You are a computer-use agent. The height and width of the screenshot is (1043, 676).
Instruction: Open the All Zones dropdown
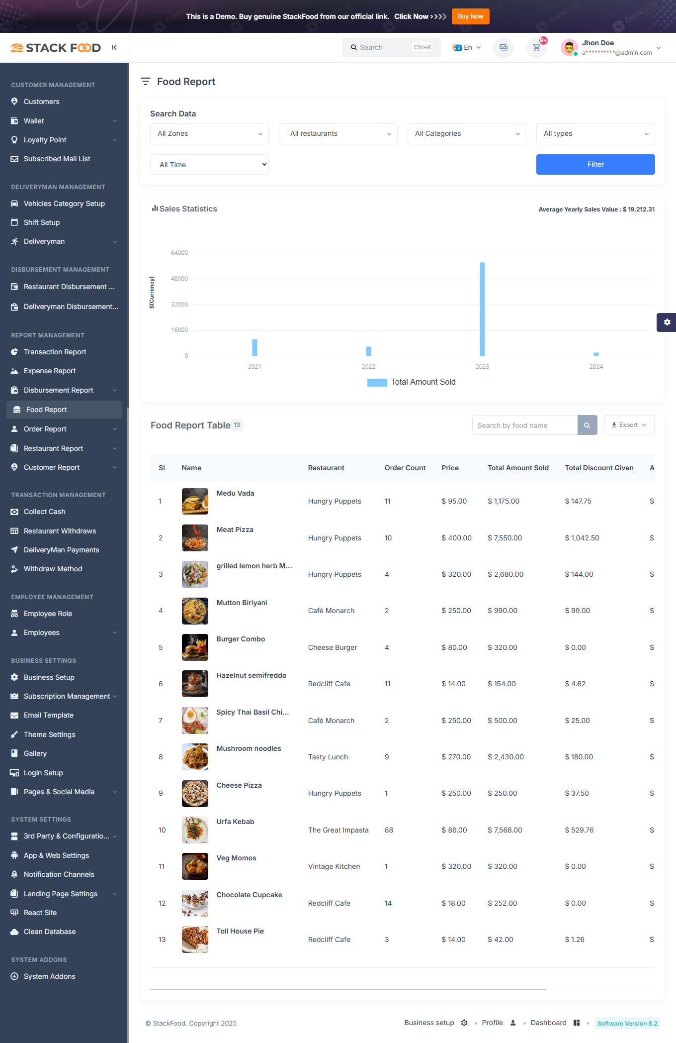209,134
